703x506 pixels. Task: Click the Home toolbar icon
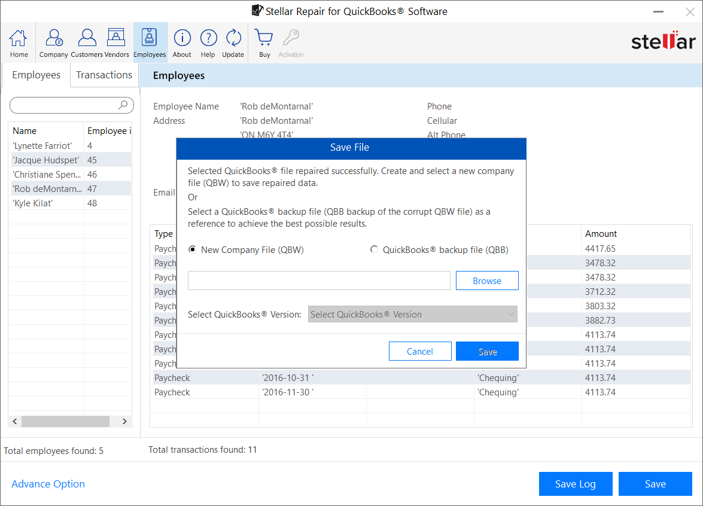click(19, 43)
